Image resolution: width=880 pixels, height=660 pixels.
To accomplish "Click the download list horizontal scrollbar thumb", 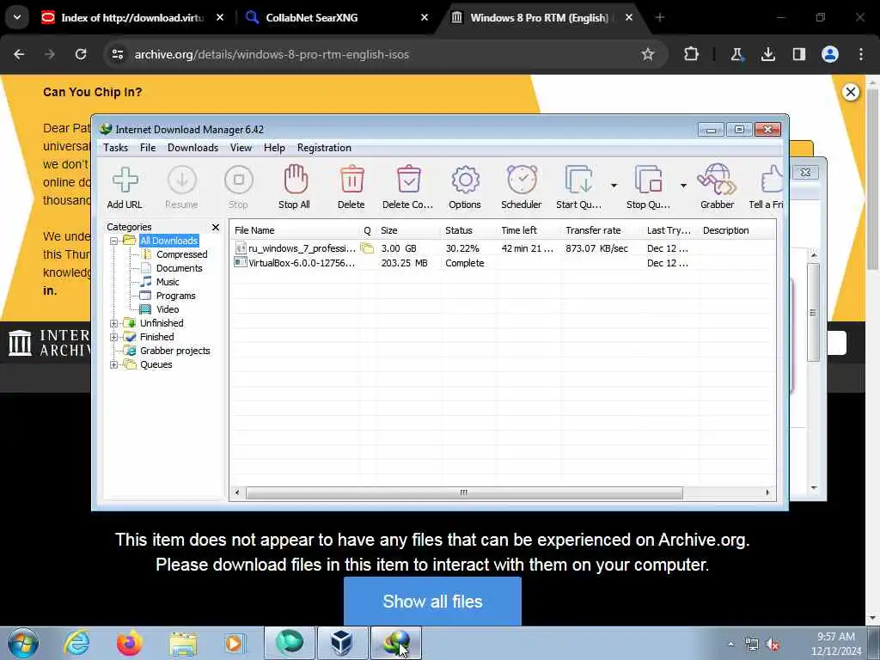I will pyautogui.click(x=464, y=492).
